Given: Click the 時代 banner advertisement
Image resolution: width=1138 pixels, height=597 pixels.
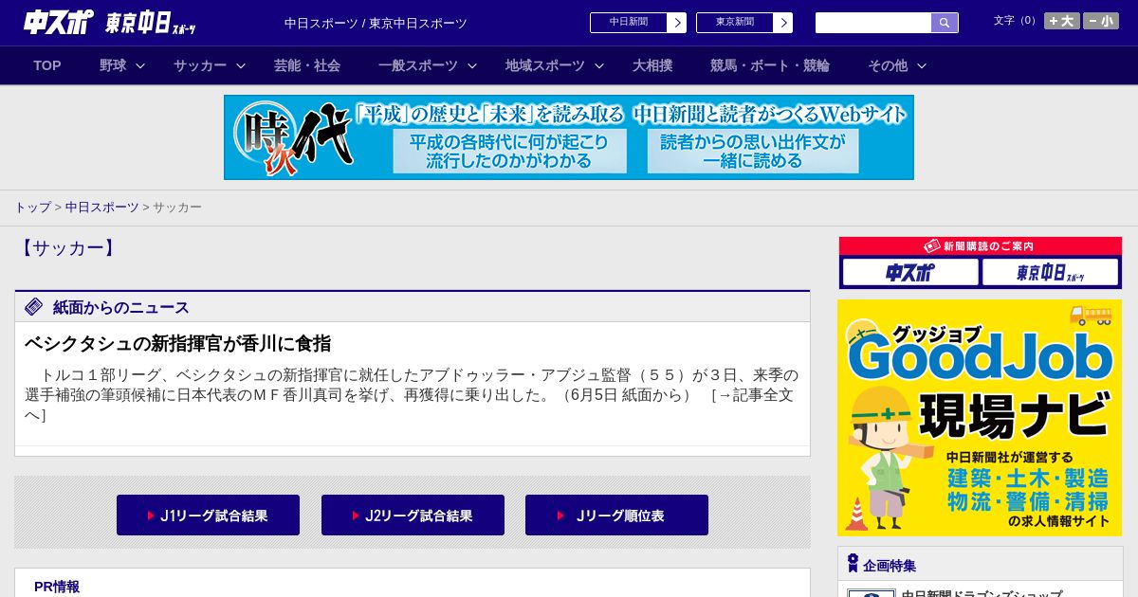Looking at the screenshot, I should [x=569, y=137].
